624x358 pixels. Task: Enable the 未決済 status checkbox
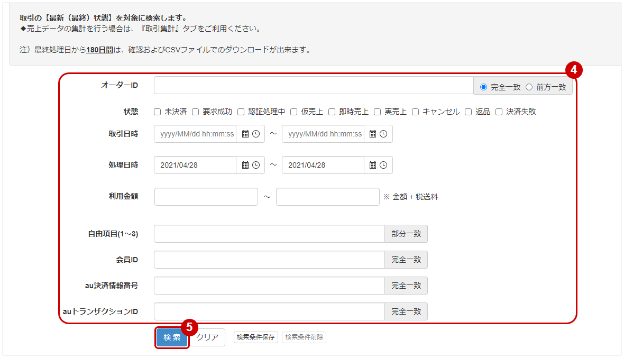pyautogui.click(x=157, y=112)
